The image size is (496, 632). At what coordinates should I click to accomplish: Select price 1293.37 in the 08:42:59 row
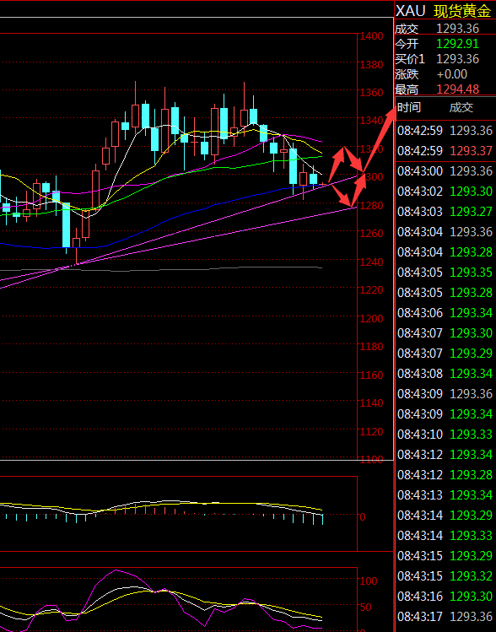tap(471, 151)
